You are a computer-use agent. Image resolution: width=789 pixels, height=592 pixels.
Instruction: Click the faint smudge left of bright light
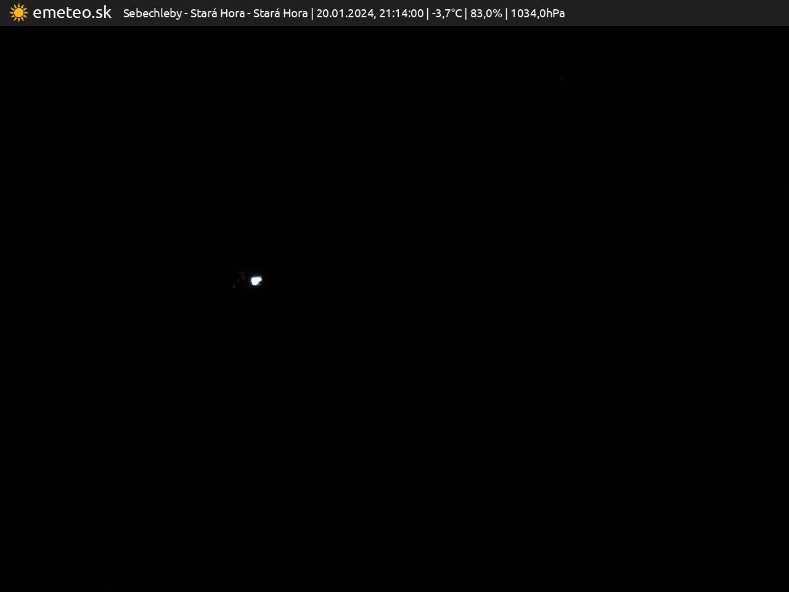click(240, 277)
